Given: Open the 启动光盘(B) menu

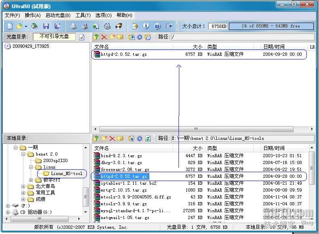Looking at the screenshot, I should 58,15.
